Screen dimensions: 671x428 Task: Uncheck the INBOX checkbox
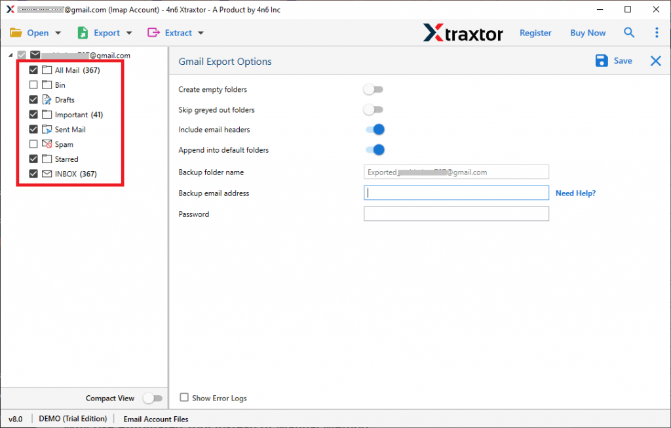click(33, 174)
